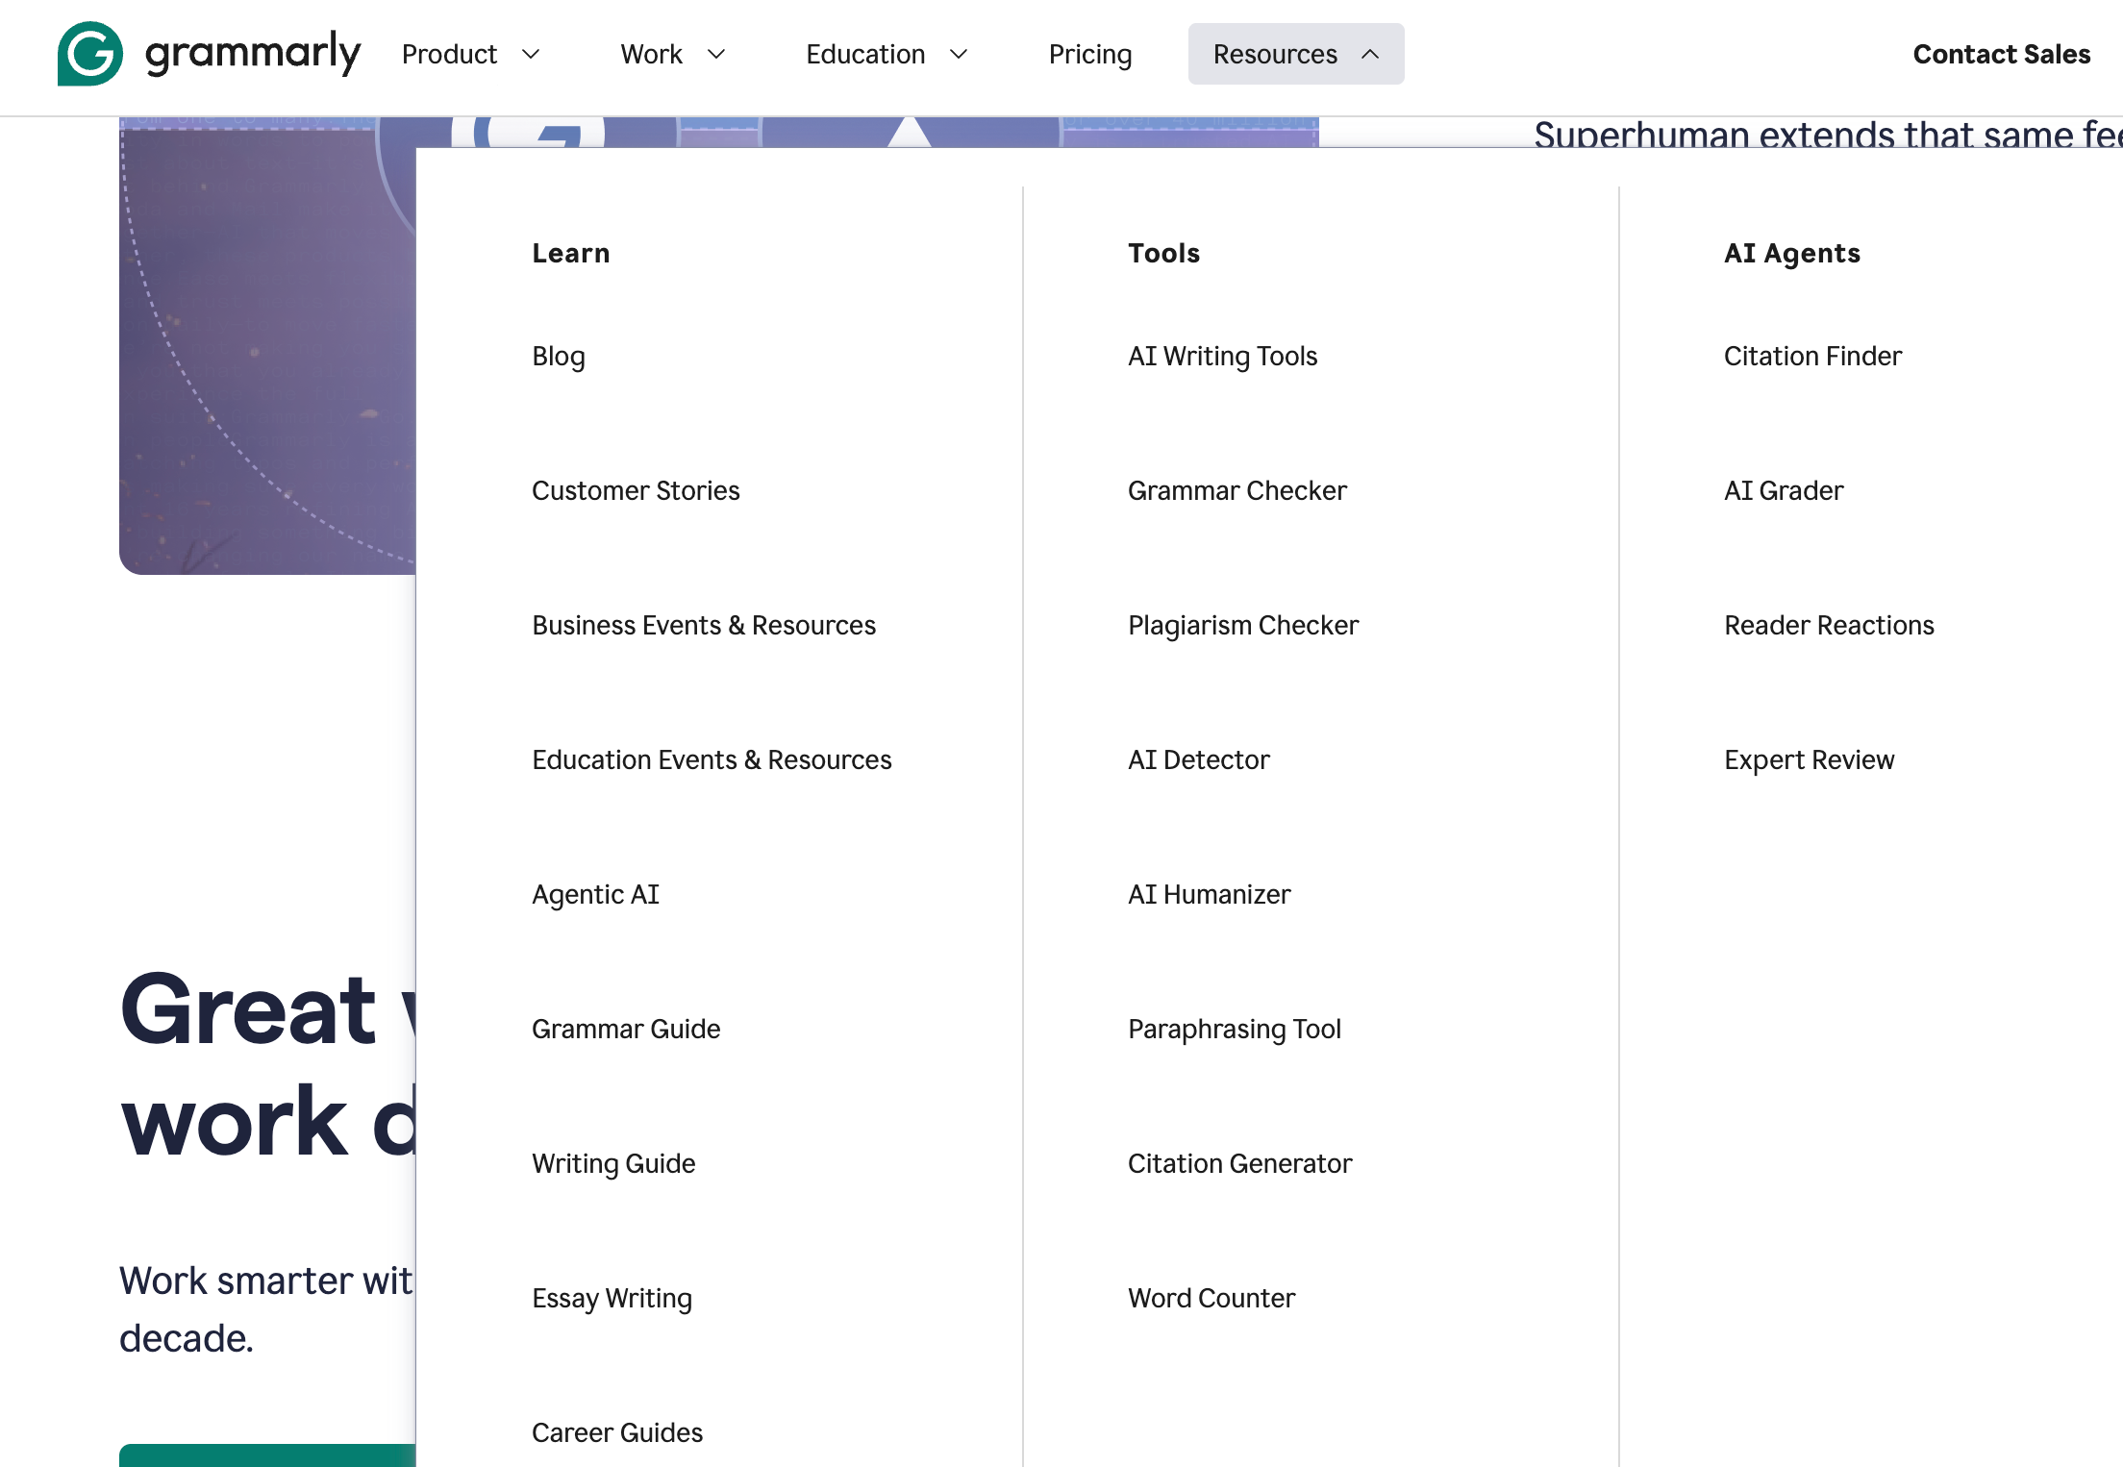The image size is (2123, 1467).
Task: Click the Learn column heading
Action: 571,253
